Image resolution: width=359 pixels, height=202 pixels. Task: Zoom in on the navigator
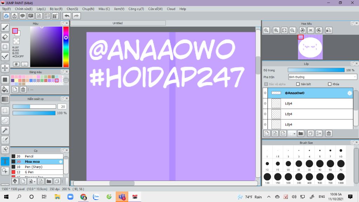276,30
